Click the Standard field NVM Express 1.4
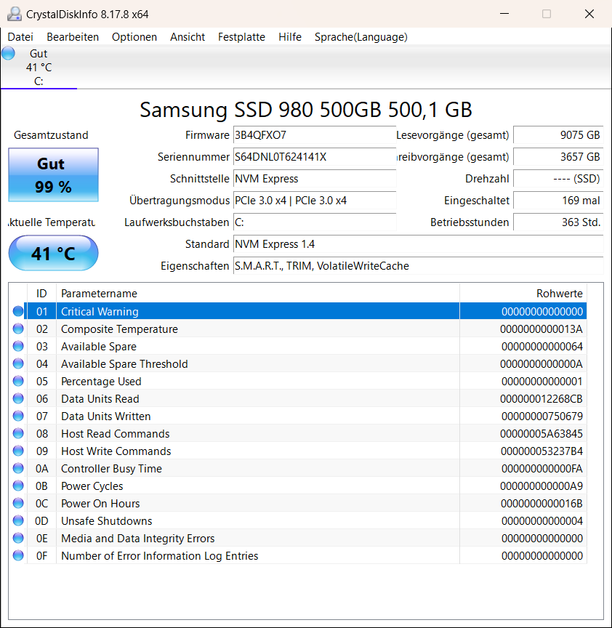 coord(418,244)
